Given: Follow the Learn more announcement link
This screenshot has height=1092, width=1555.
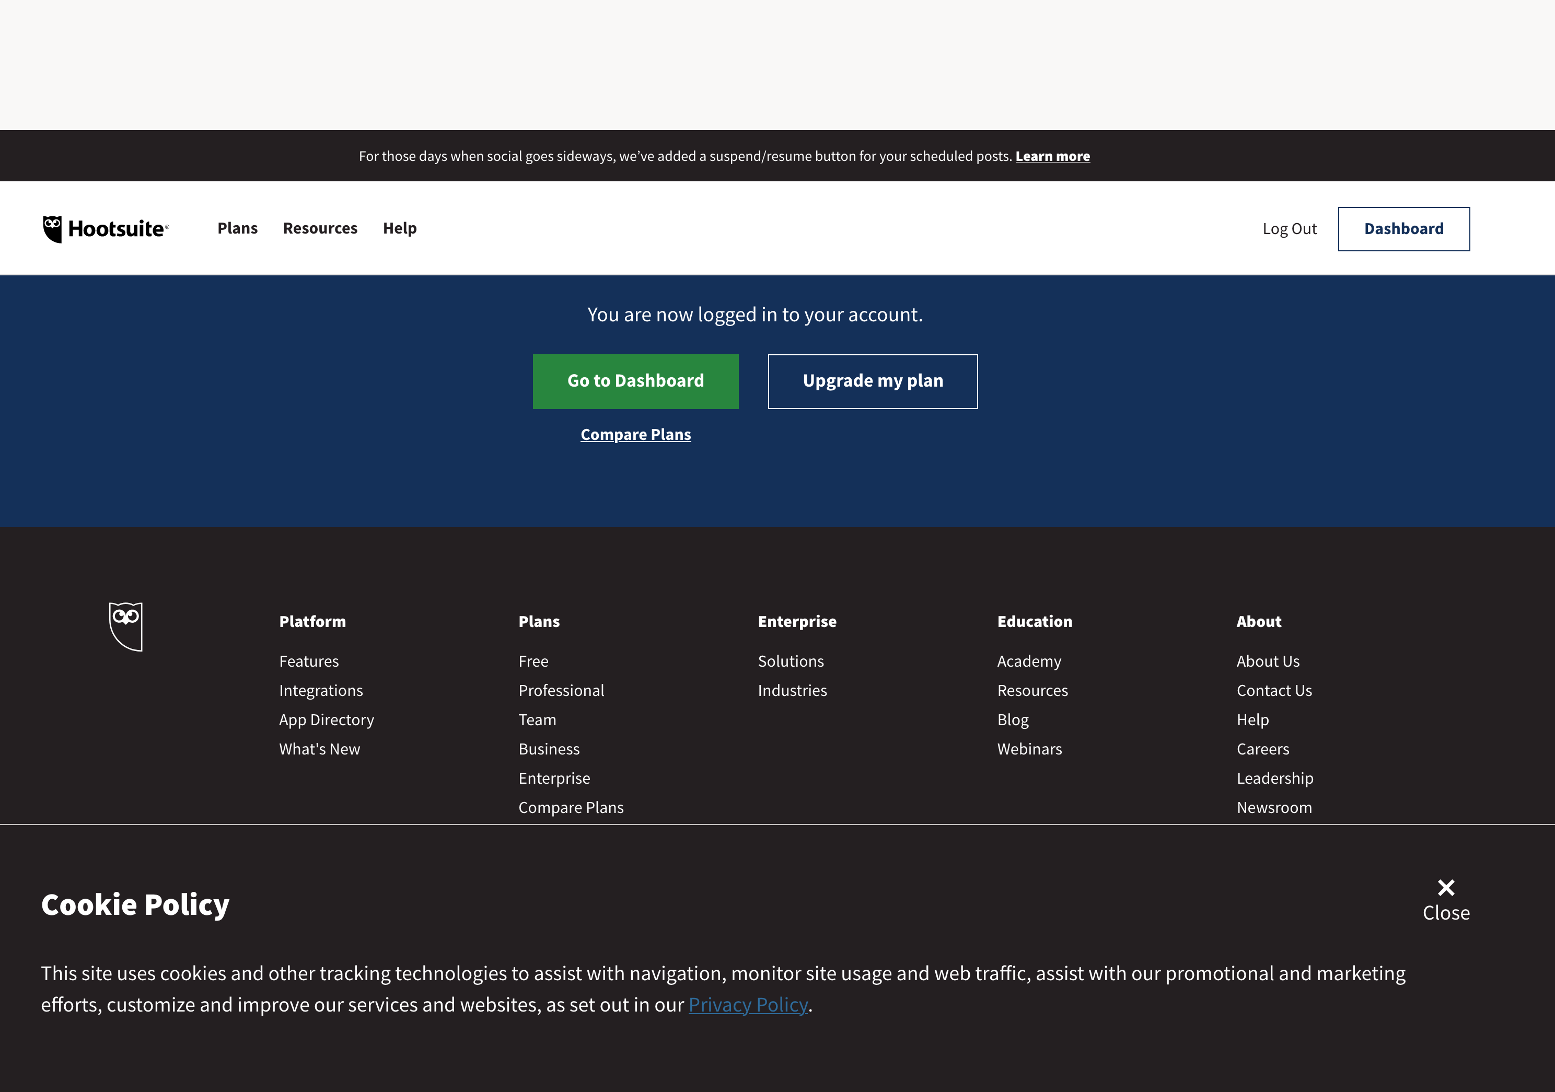Looking at the screenshot, I should pos(1052,156).
